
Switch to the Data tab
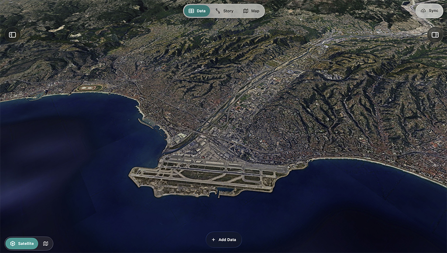pos(197,11)
